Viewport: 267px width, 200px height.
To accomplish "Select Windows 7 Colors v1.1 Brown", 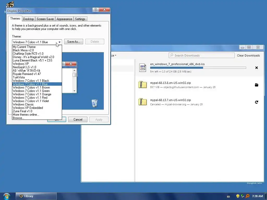I will pyautogui.click(x=37, y=87).
